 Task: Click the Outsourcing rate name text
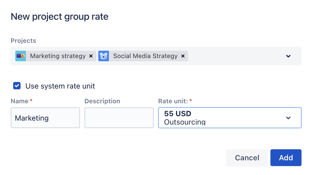click(184, 122)
